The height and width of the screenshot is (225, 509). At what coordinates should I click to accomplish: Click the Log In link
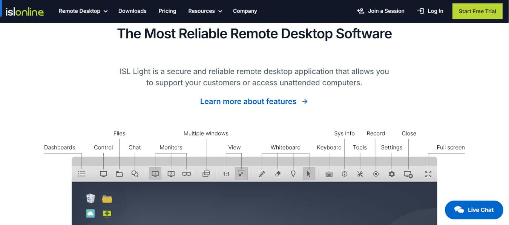tap(430, 11)
